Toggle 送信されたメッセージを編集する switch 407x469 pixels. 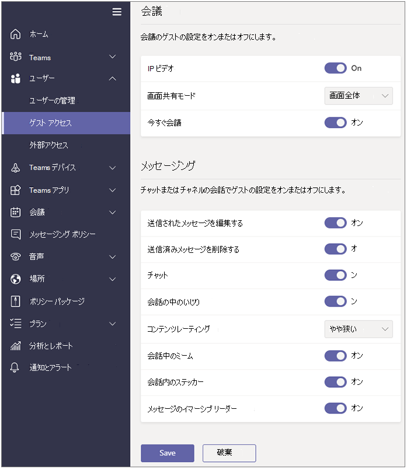[x=336, y=223]
